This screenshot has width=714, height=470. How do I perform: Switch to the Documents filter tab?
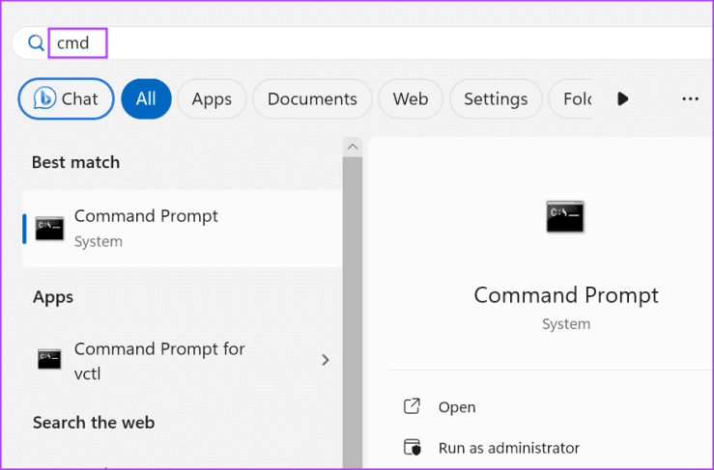tap(311, 98)
